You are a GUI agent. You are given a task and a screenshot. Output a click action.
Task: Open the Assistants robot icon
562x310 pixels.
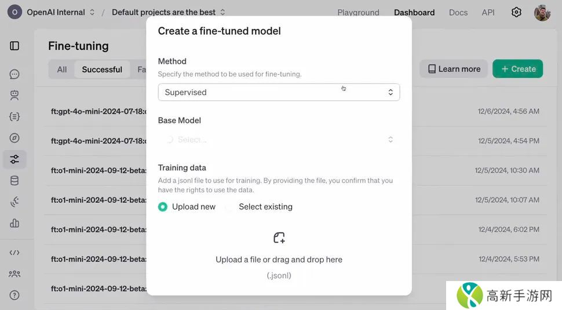14,95
